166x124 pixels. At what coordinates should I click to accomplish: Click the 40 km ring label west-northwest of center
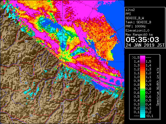coord(26,41)
